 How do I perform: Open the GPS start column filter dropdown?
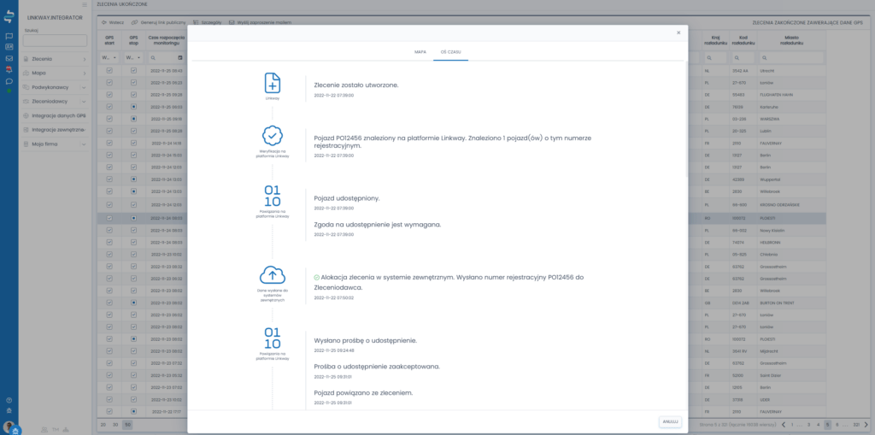[x=109, y=58]
